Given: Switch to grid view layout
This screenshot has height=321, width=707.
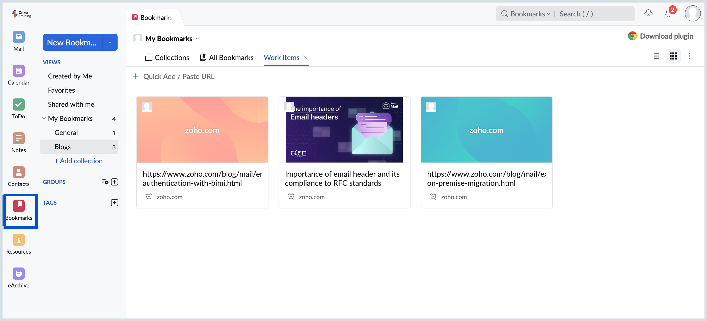Looking at the screenshot, I should click(x=673, y=56).
